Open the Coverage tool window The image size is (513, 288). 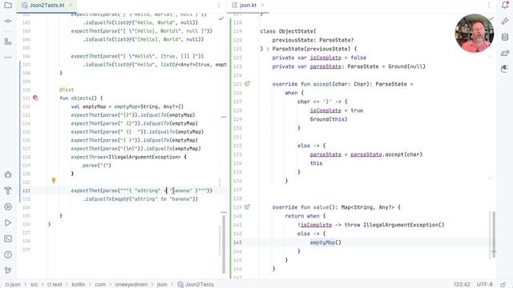pos(505,69)
